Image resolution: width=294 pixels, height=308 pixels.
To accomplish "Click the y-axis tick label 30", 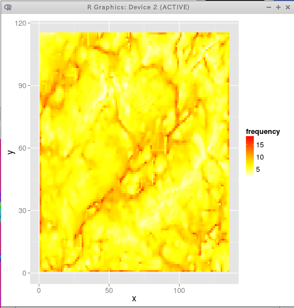I will pyautogui.click(x=22, y=211).
